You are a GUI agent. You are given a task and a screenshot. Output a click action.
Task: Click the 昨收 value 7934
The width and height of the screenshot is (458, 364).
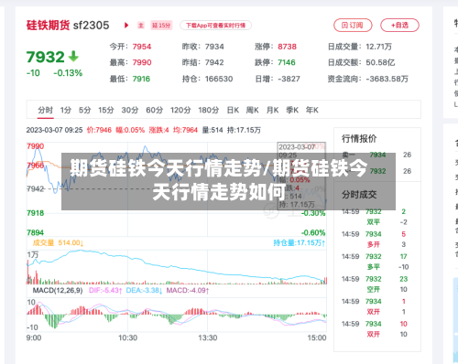click(x=214, y=47)
